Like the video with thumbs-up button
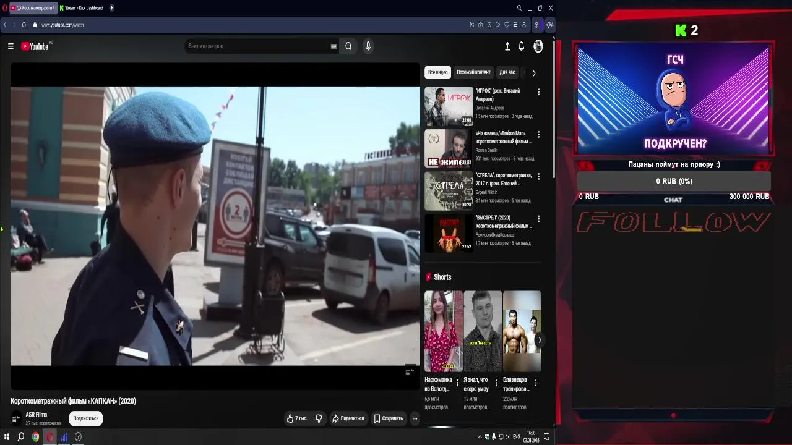This screenshot has height=445, width=792. tap(297, 418)
